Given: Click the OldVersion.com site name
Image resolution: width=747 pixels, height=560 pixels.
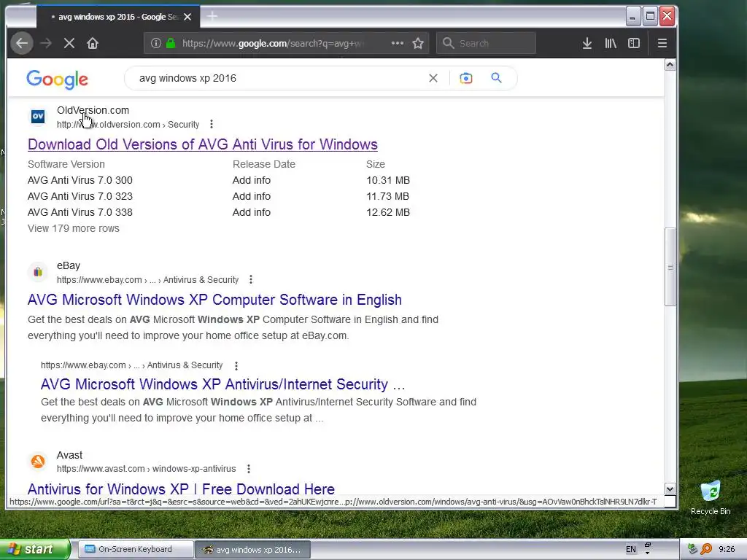Looking at the screenshot, I should click(x=93, y=110).
